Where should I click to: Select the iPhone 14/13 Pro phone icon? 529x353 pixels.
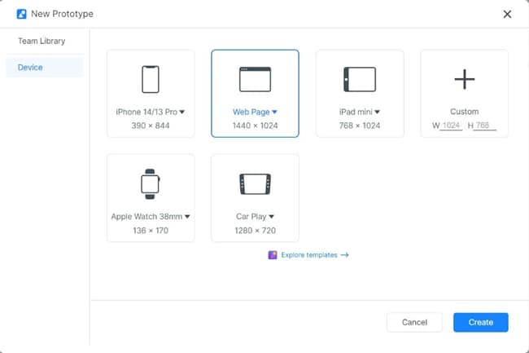(x=151, y=79)
